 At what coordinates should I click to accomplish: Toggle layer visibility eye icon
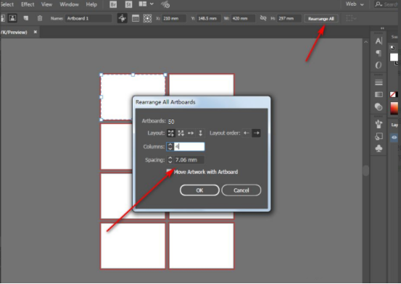click(394, 138)
